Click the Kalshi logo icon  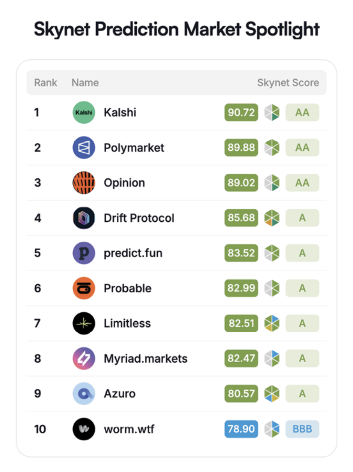(84, 112)
